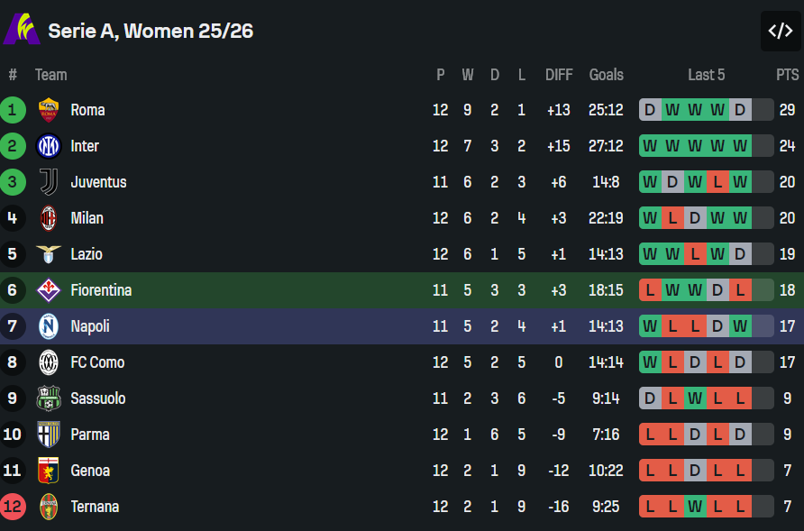Click the Inter club crest
The image size is (804, 531).
point(49,146)
